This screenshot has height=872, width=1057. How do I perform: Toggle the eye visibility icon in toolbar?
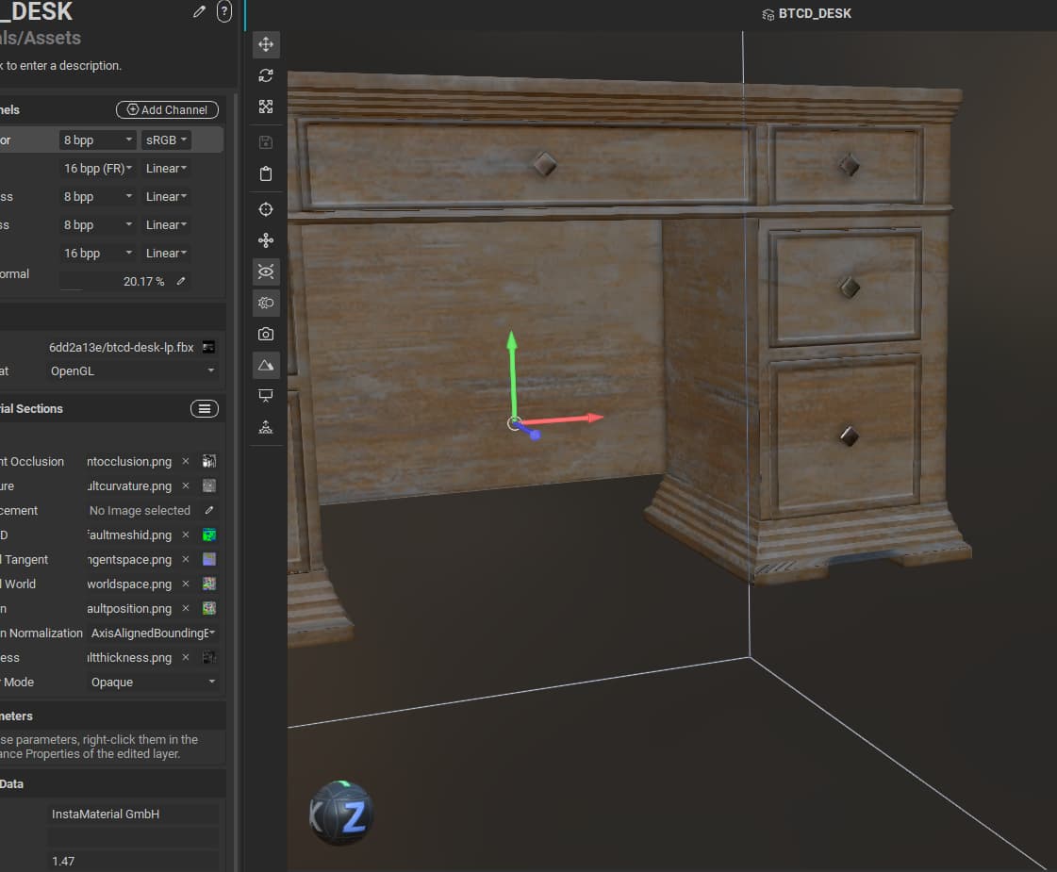click(x=266, y=272)
